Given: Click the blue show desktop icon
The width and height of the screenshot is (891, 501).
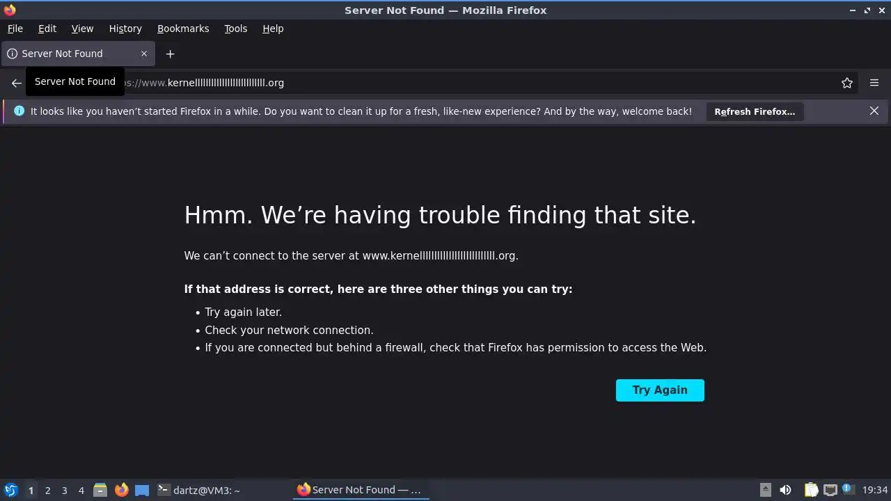Looking at the screenshot, I should point(142,490).
